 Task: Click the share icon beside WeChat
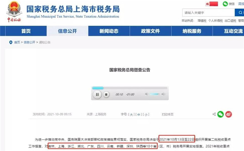[214, 114]
